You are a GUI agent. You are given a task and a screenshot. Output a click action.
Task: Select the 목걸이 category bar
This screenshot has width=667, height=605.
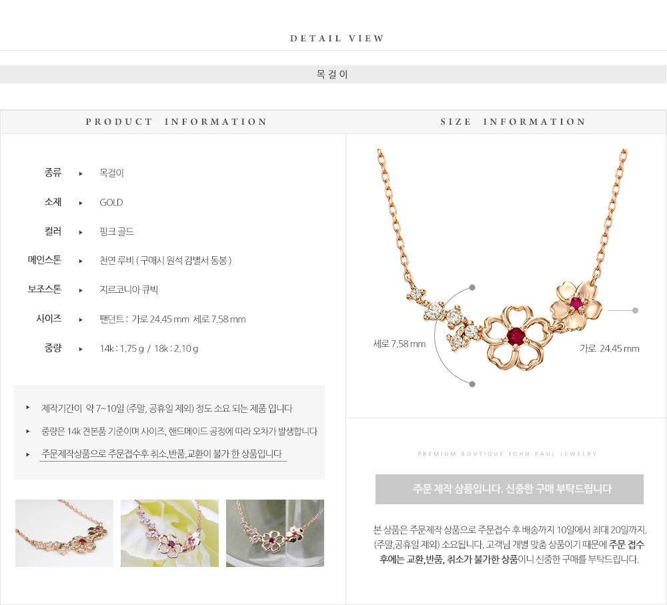333,75
